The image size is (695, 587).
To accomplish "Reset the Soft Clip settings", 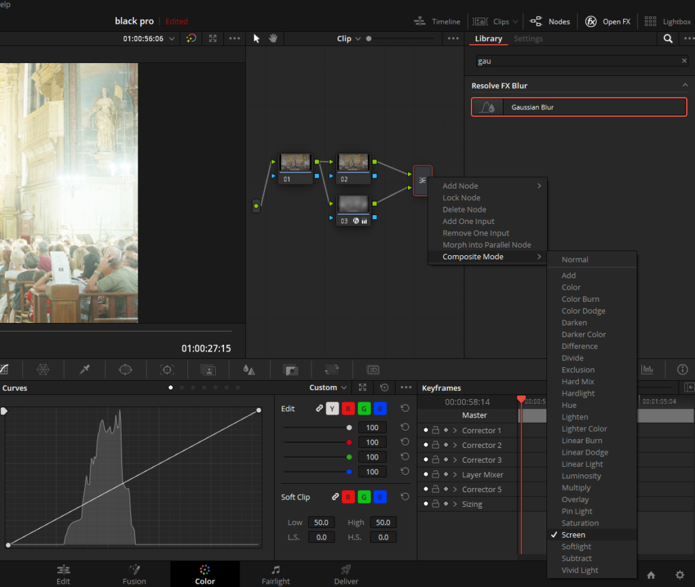I will 405,497.
